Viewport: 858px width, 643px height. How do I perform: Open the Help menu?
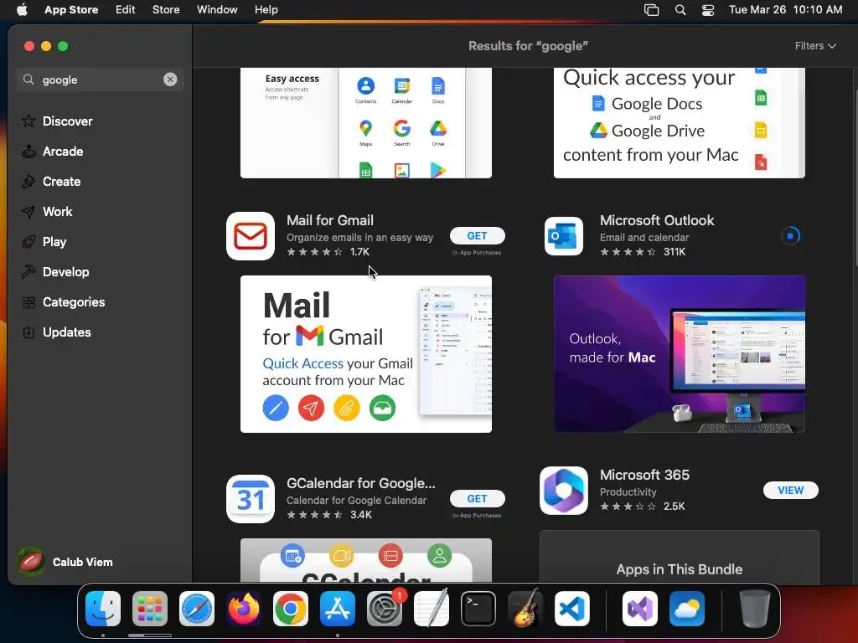click(266, 10)
